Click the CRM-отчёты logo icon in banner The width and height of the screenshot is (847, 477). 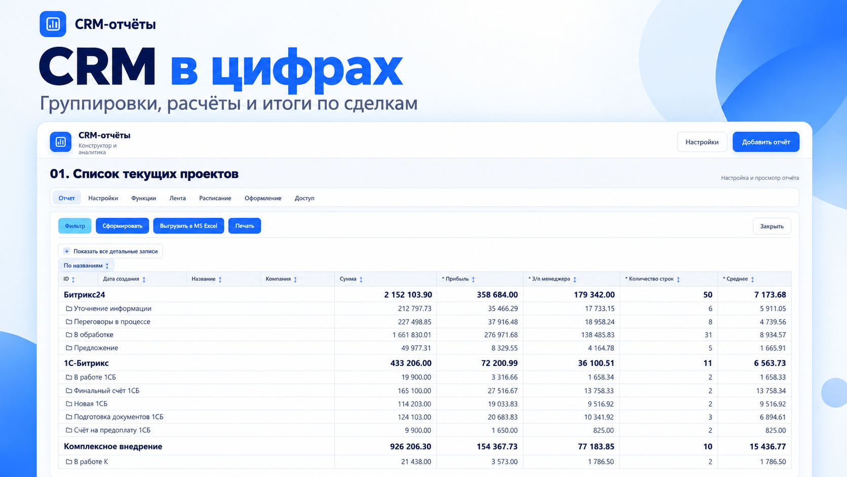point(53,24)
